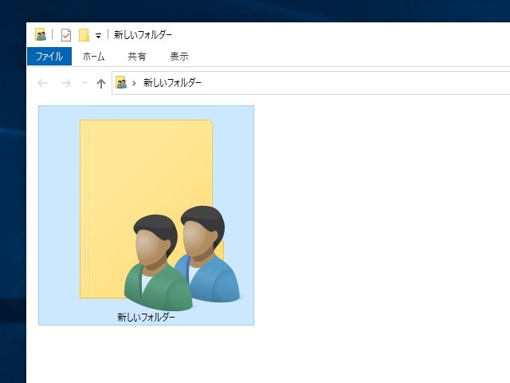Click the Forward navigation arrow
Viewport: 510px width, 383px height.
pyautogui.click(x=65, y=83)
